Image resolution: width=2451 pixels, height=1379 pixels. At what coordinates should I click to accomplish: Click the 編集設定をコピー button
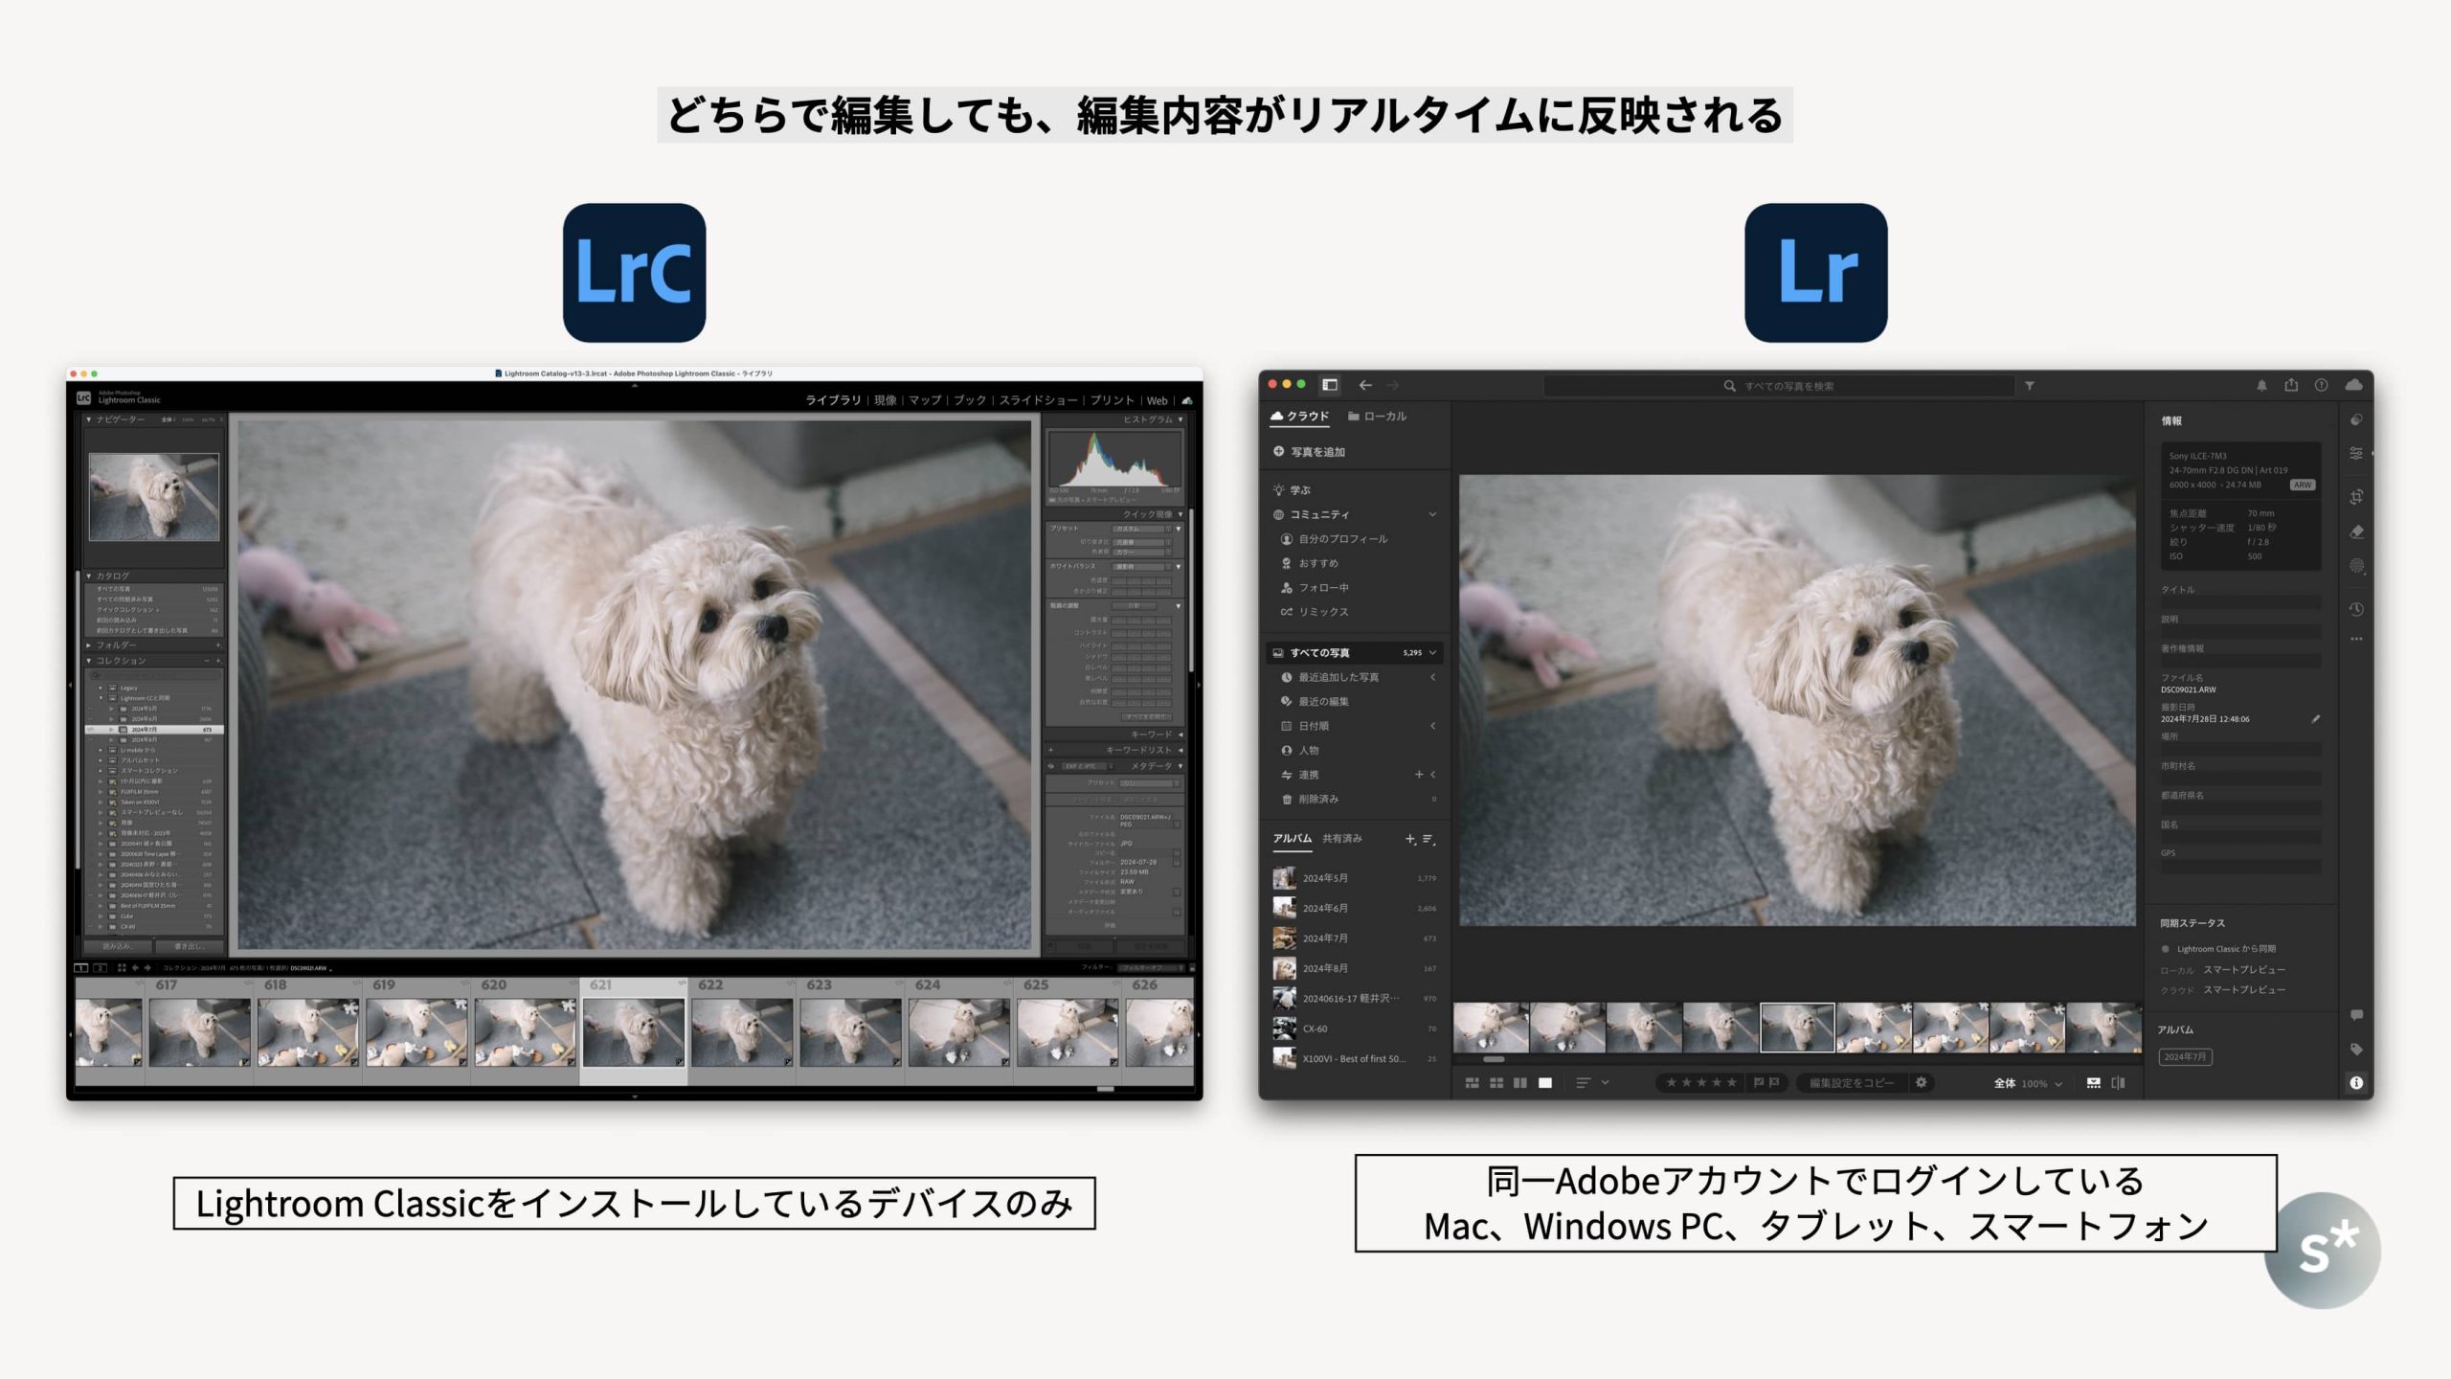click(1851, 1083)
